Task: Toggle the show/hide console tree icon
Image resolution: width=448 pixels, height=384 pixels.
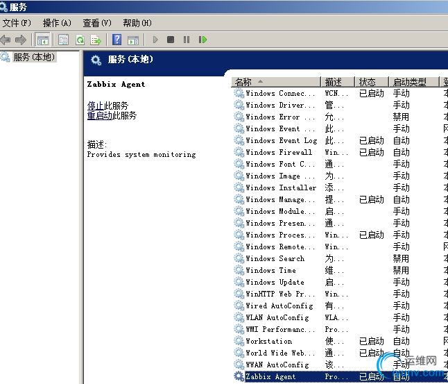Action: click(42, 40)
